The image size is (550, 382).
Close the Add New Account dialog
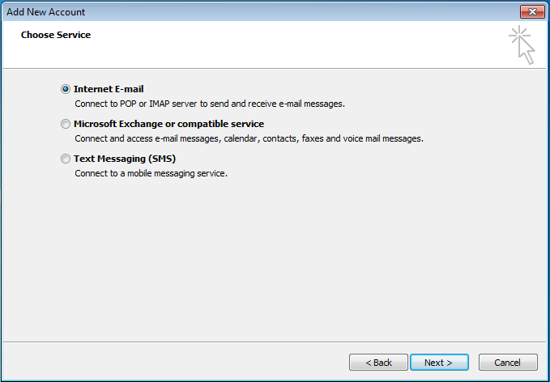(531, 12)
